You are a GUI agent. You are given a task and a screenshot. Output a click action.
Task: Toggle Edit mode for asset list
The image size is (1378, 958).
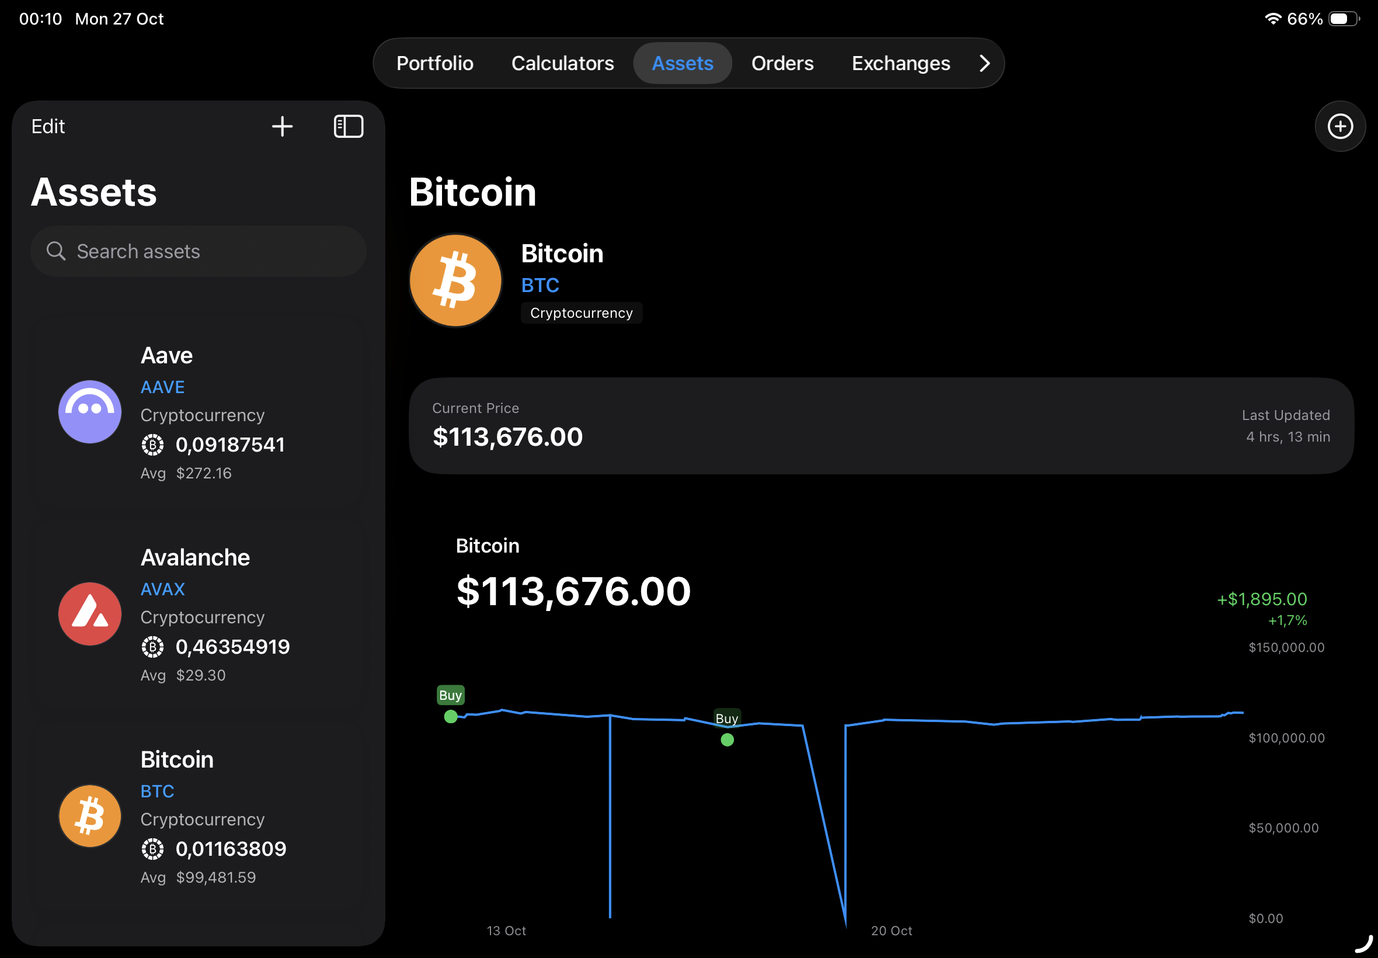click(48, 126)
